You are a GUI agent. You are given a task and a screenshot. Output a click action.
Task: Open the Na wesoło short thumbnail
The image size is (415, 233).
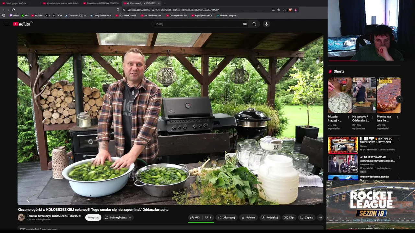coord(364,95)
